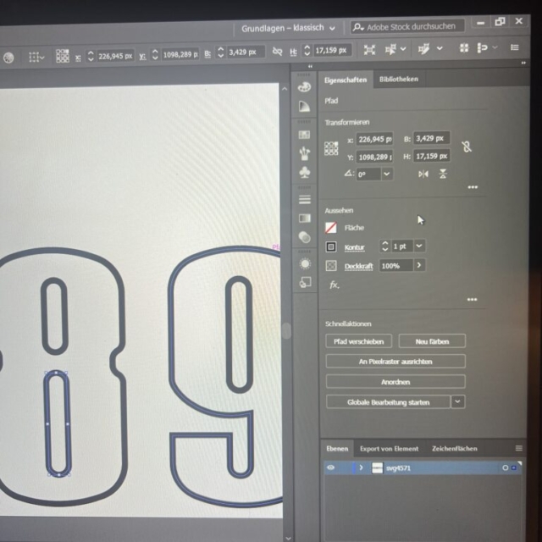Open the Brushes panel icon
The height and width of the screenshot is (542, 542).
tap(305, 152)
